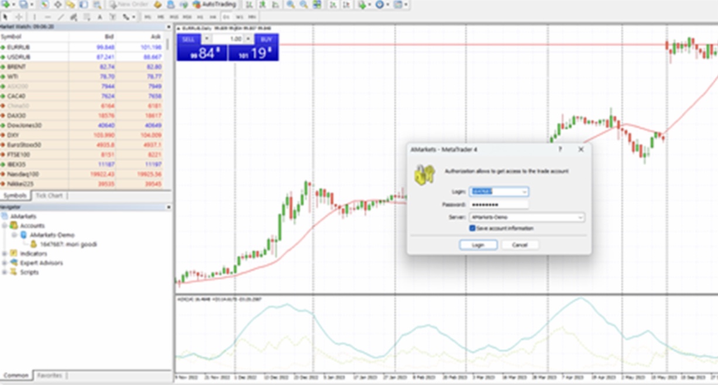
Task: Expand the Scripts tree node
Action: pos(5,272)
